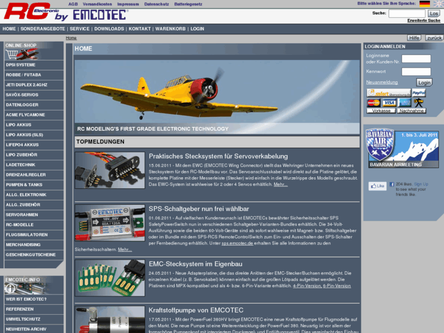
Task: Open the SPS-Schaltgeber product thumbnail
Action: [110, 223]
